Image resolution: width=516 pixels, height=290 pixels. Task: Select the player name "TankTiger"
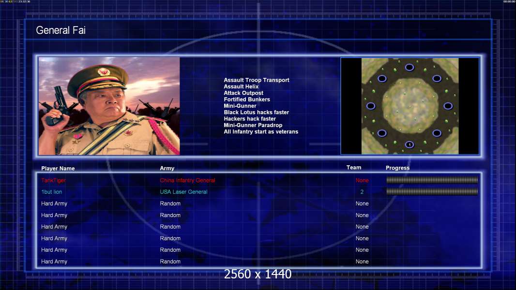[53, 180]
